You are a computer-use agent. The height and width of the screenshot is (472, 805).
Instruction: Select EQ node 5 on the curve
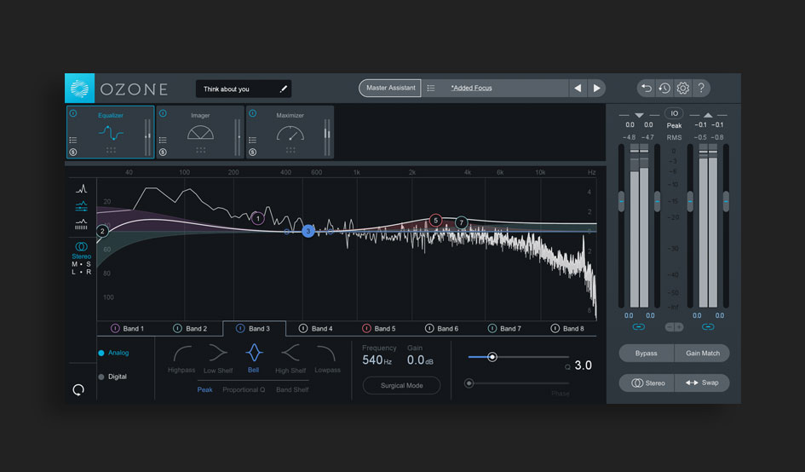[435, 221]
